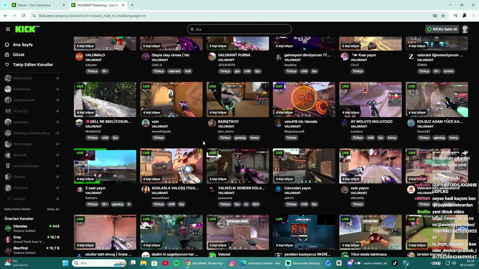The image size is (479, 269).
Task: Open the Chrome three-dot menu
Action: [x=474, y=16]
